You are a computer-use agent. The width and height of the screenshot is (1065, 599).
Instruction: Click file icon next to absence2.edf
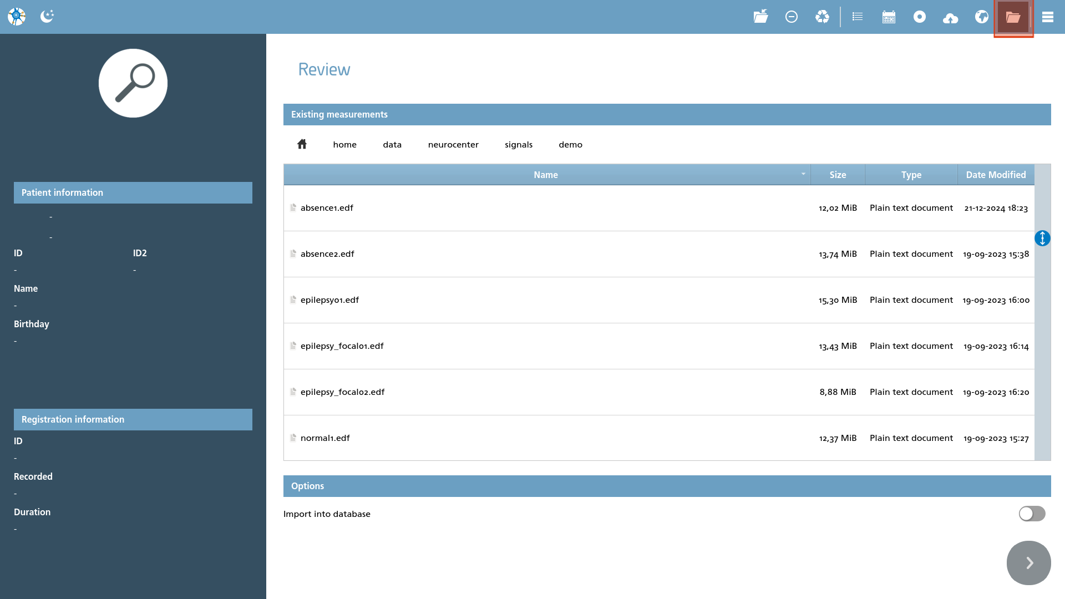[293, 253]
